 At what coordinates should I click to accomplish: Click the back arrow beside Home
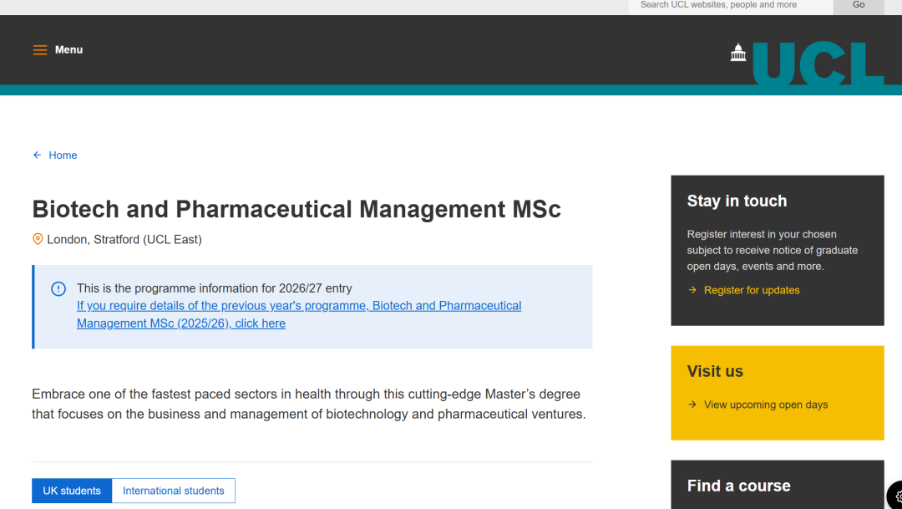click(37, 155)
